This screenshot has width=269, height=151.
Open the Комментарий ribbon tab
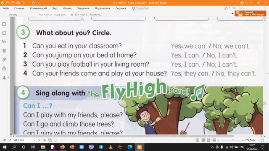38,8
